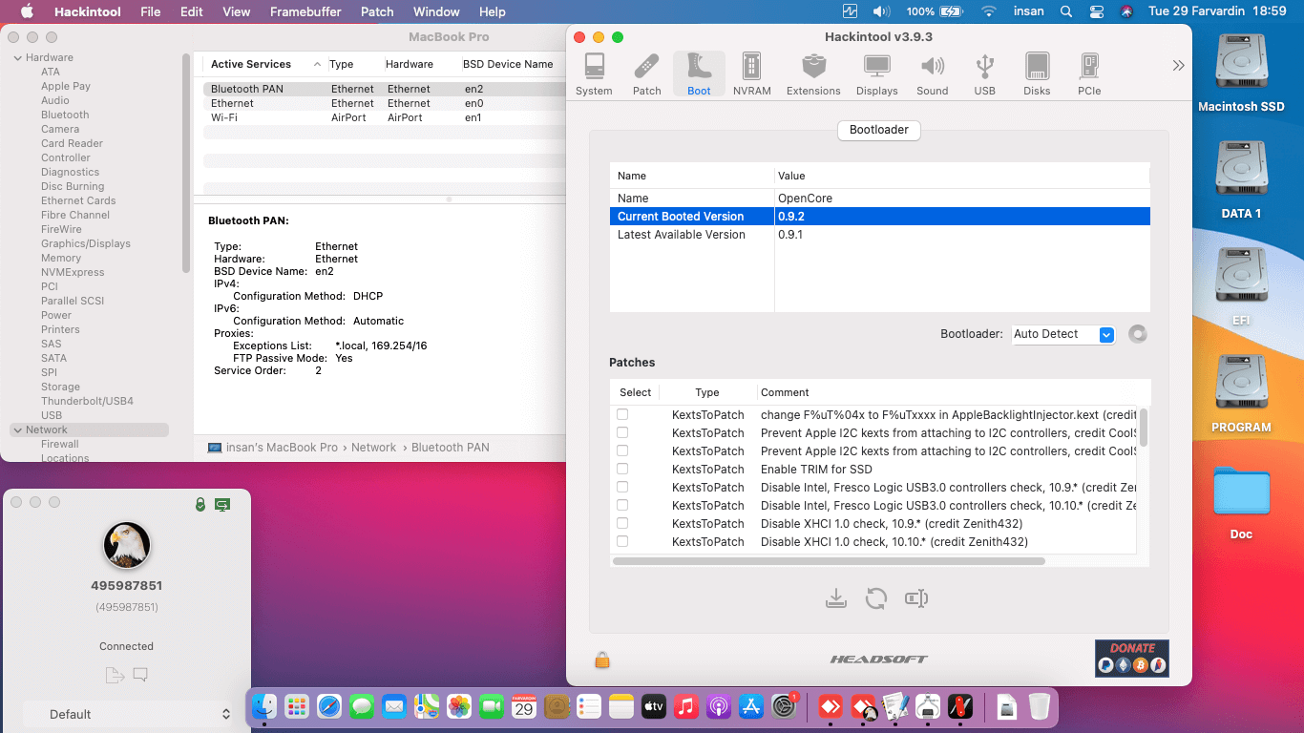The height and width of the screenshot is (733, 1304).
Task: Click the download bootloader icon
Action: (836, 597)
